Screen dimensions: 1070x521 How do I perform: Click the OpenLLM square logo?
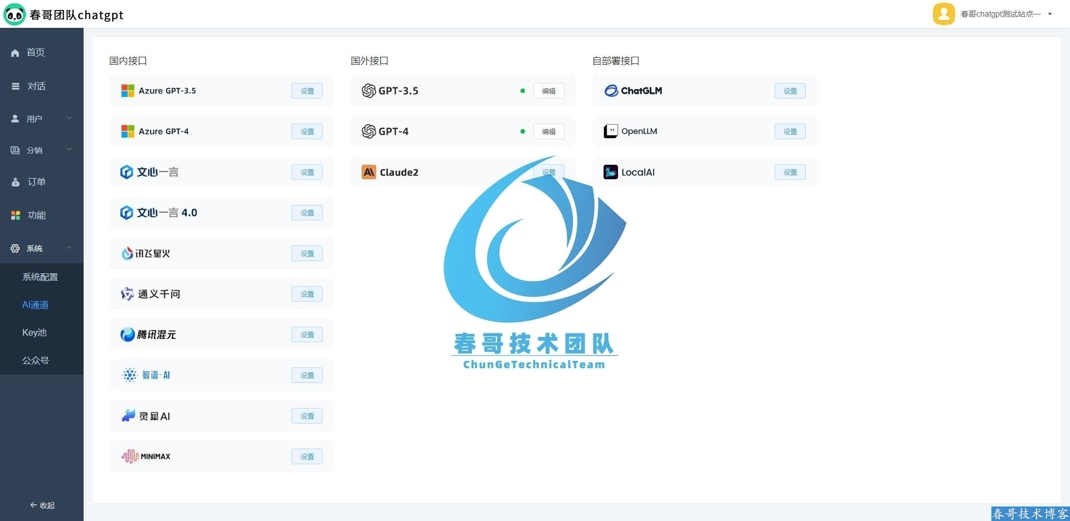click(x=611, y=131)
